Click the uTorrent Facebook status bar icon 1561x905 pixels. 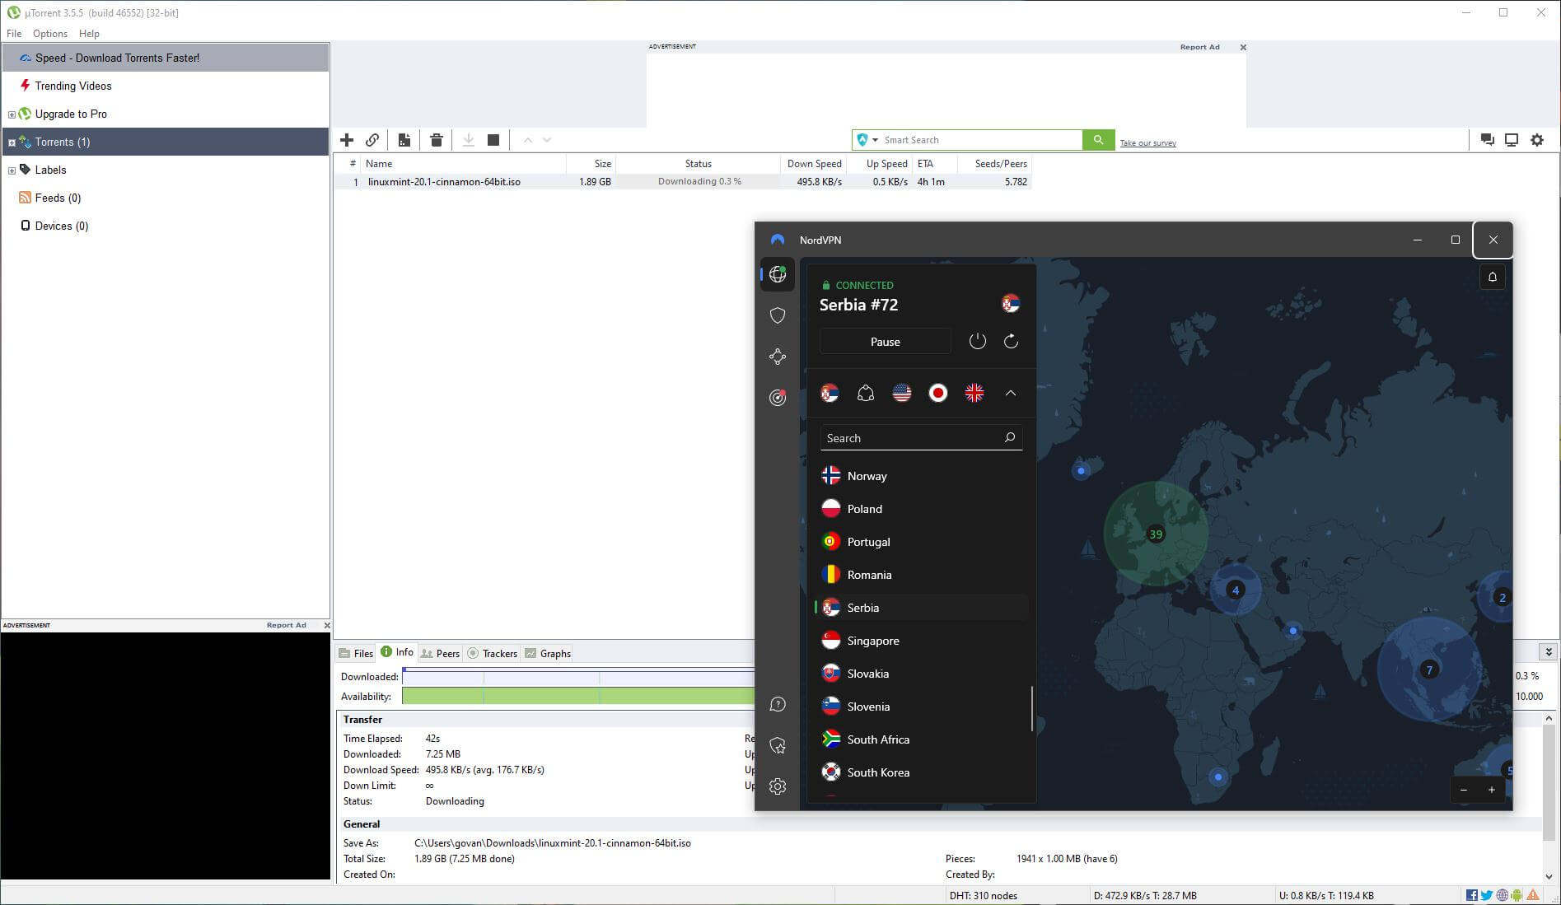tap(1472, 895)
